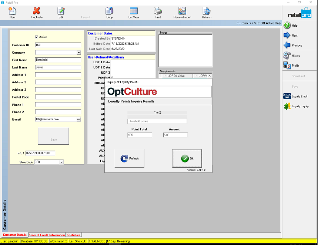This screenshot has height=245, width=318.
Task: Open the Store Code dropdown
Action: (61, 162)
